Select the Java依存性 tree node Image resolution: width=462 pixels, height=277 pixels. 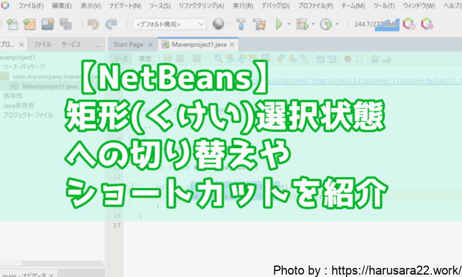pos(19,105)
